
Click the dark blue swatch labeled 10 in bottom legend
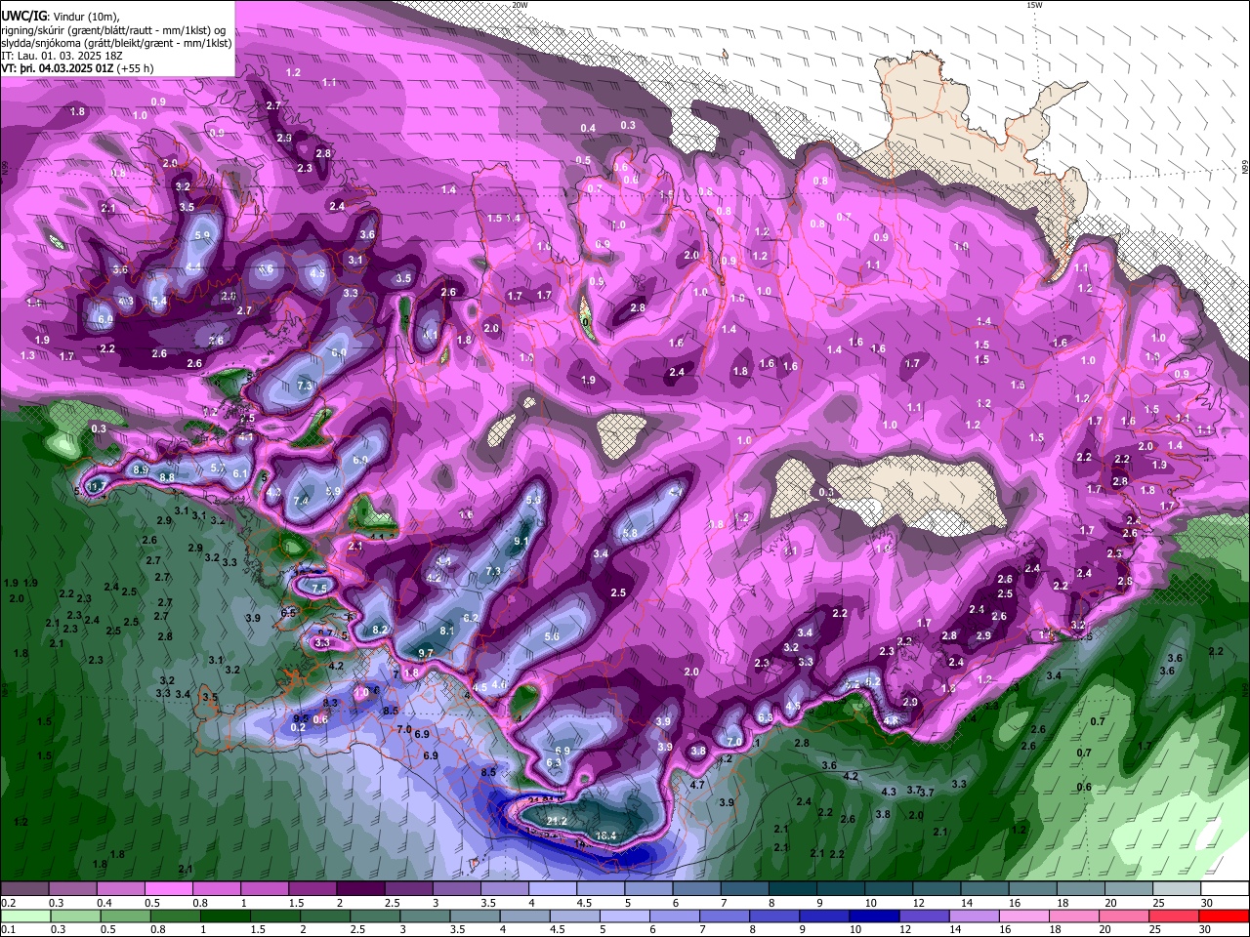tap(872, 916)
